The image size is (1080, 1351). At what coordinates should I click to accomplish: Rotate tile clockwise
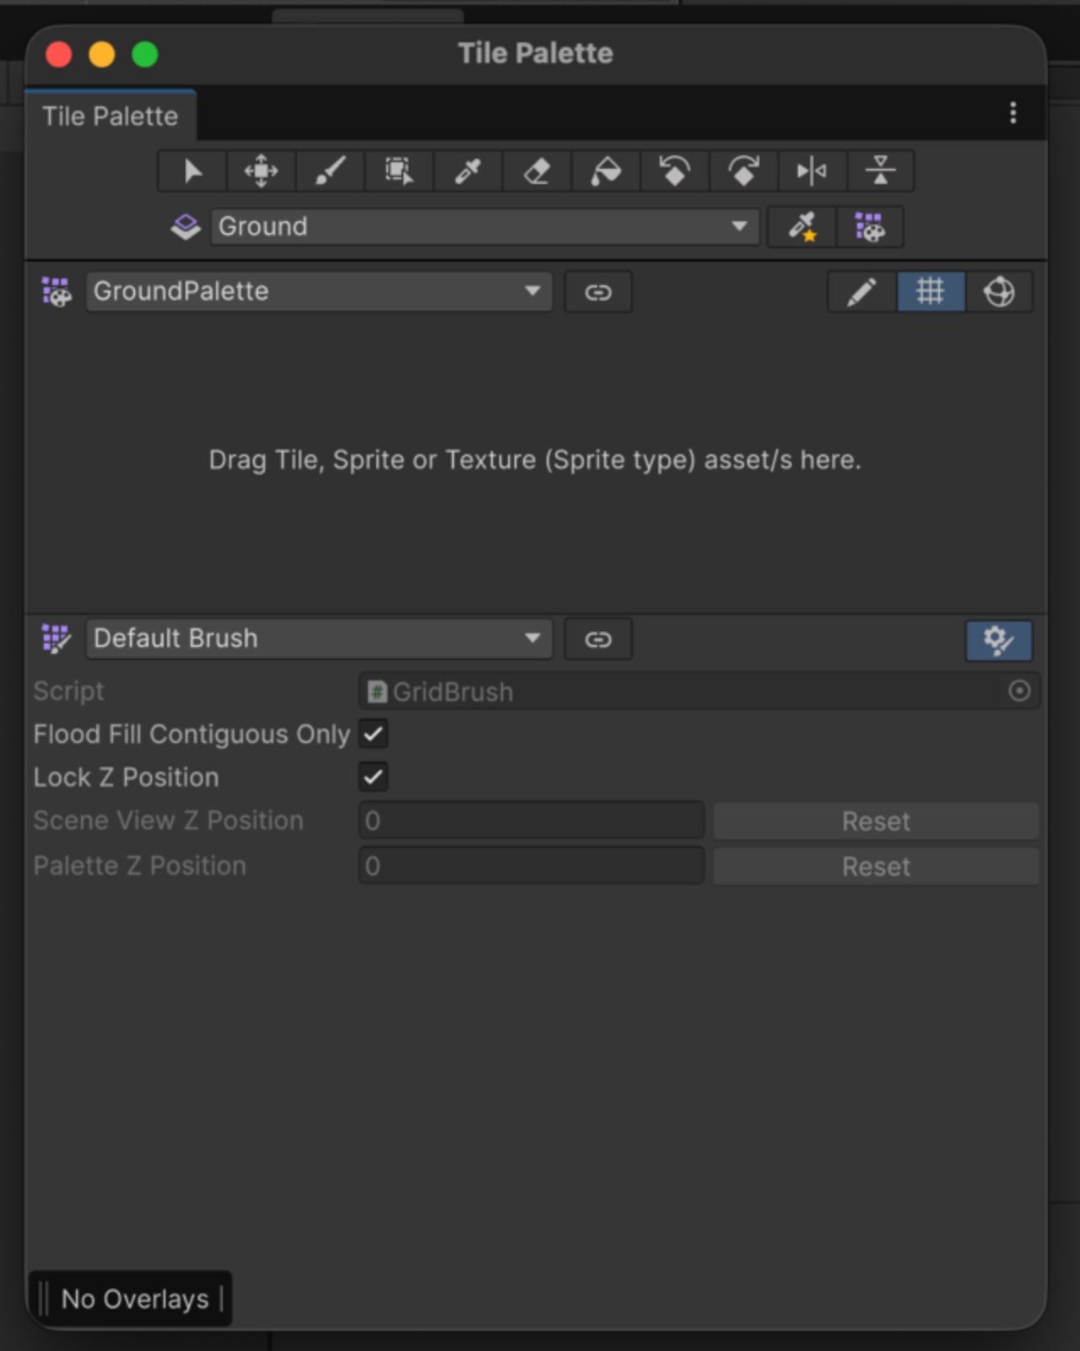click(744, 171)
